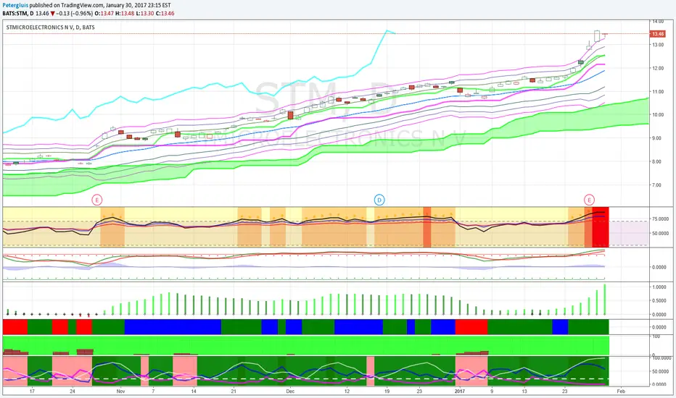Click the 75.0000 oscillator axis label
Viewport: 676px width, 398px height.
pos(660,219)
